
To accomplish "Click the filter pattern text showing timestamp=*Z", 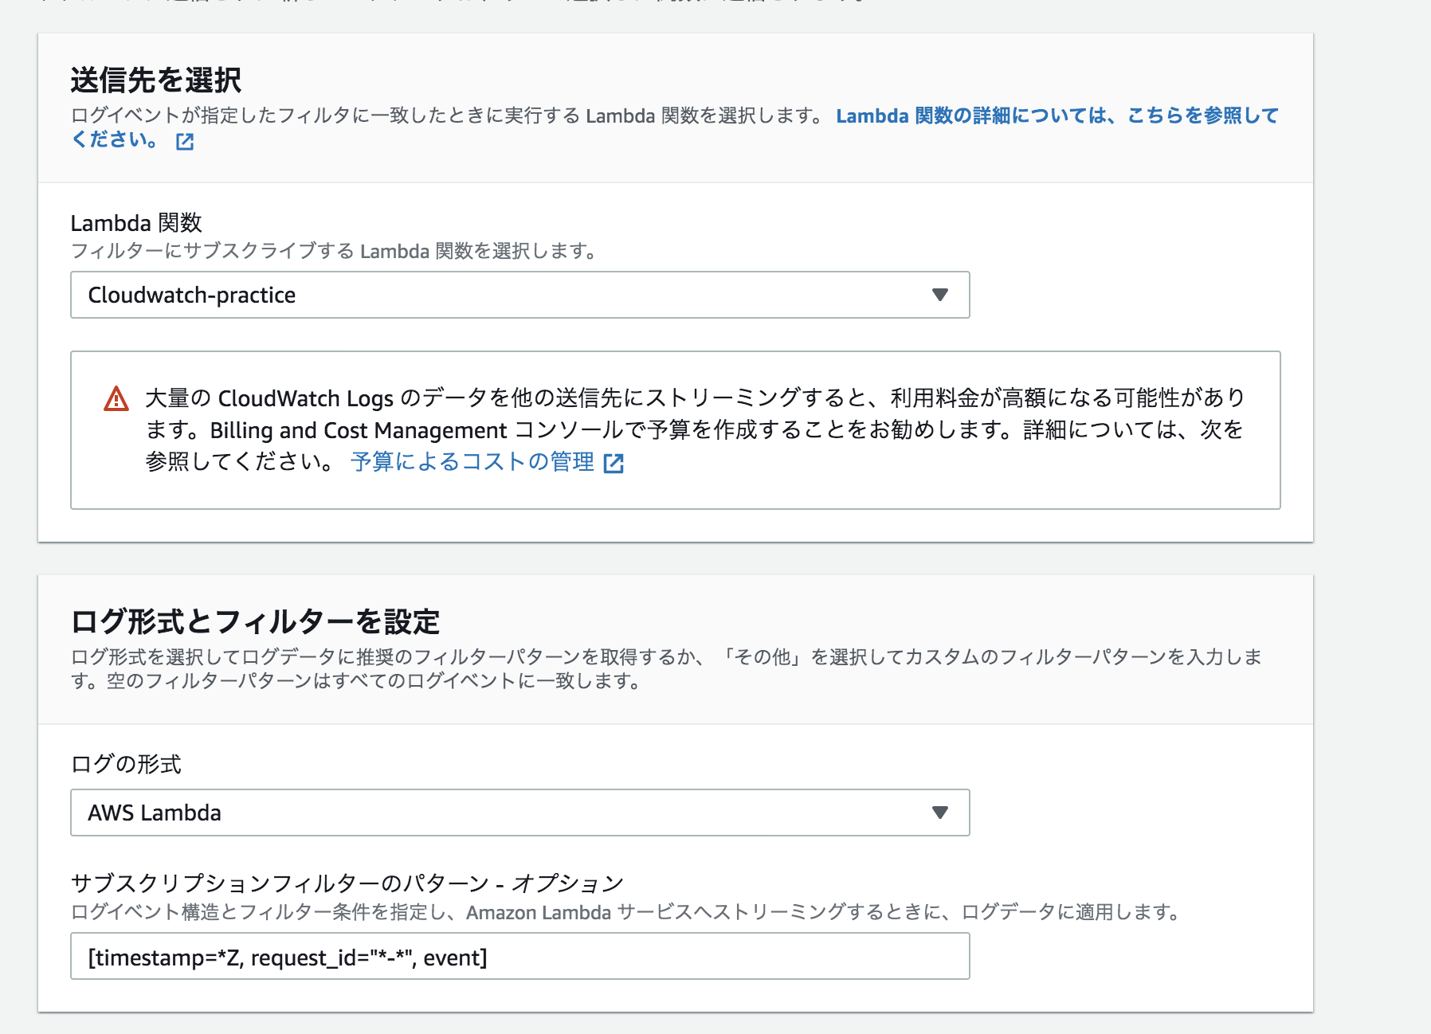I will pos(287,958).
